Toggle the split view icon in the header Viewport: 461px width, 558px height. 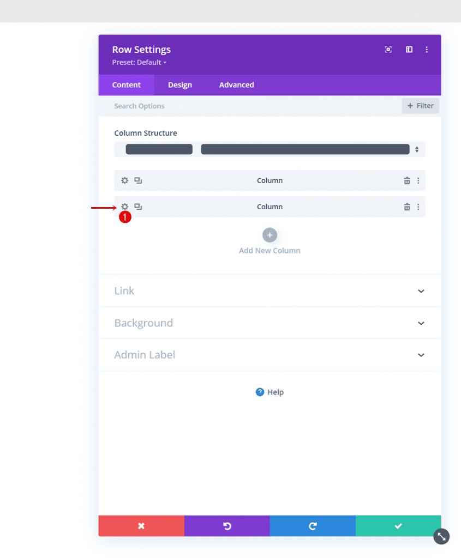[409, 49]
